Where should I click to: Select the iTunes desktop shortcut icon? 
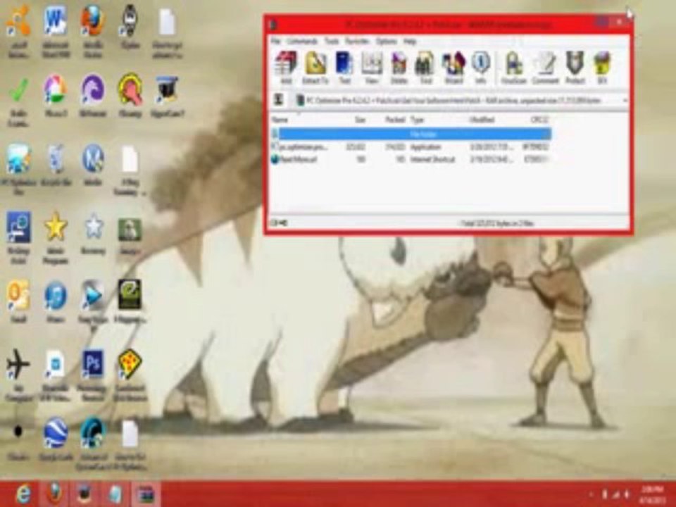(56, 301)
